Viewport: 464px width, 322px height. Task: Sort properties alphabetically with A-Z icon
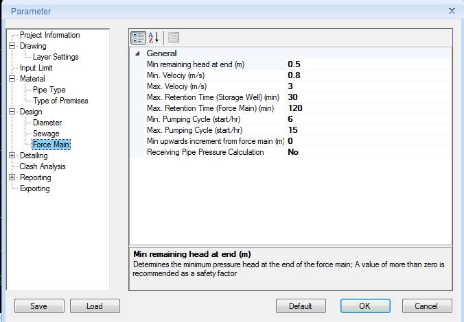[x=154, y=38]
